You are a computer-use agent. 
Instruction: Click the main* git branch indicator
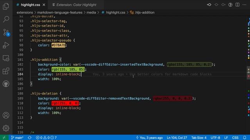[x=17, y=137]
